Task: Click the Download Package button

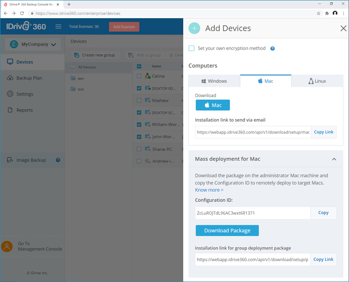Action: click(x=227, y=231)
